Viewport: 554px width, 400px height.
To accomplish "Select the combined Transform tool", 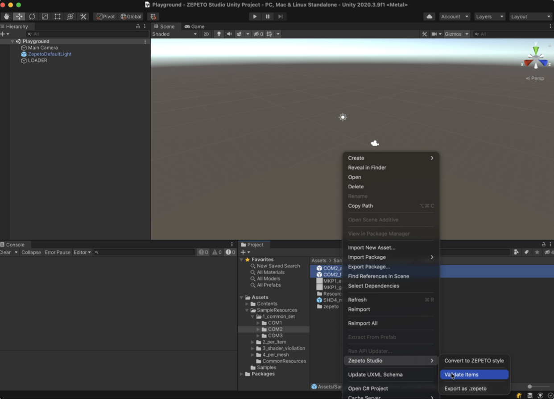I will [70, 17].
